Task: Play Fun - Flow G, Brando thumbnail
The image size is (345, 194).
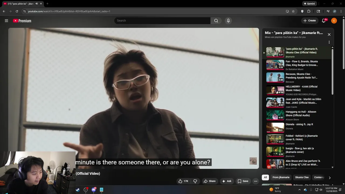Action: 275,65
